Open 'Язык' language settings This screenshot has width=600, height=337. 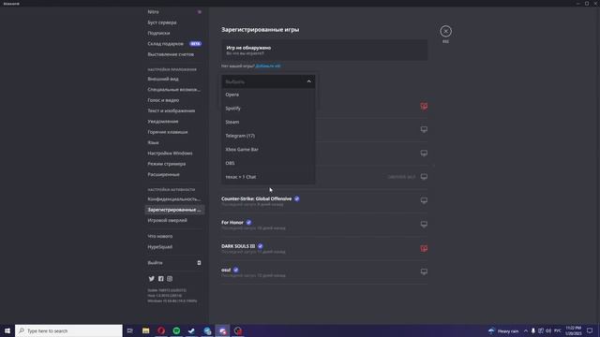click(x=175, y=142)
